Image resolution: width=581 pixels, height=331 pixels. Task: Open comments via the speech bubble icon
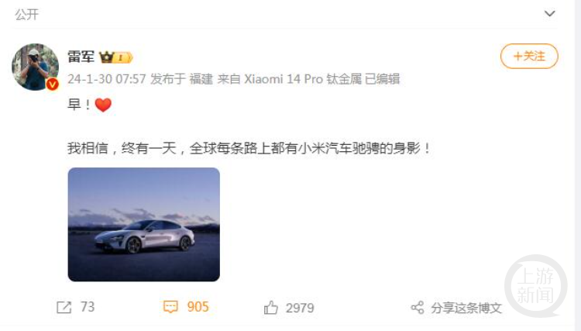(170, 307)
